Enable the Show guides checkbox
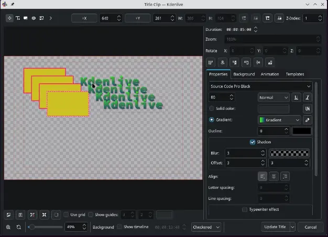This screenshot has height=237, width=328. click(91, 215)
